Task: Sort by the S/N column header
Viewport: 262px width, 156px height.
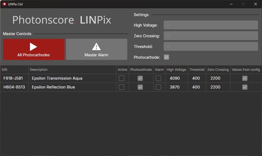Action: tap(14, 70)
